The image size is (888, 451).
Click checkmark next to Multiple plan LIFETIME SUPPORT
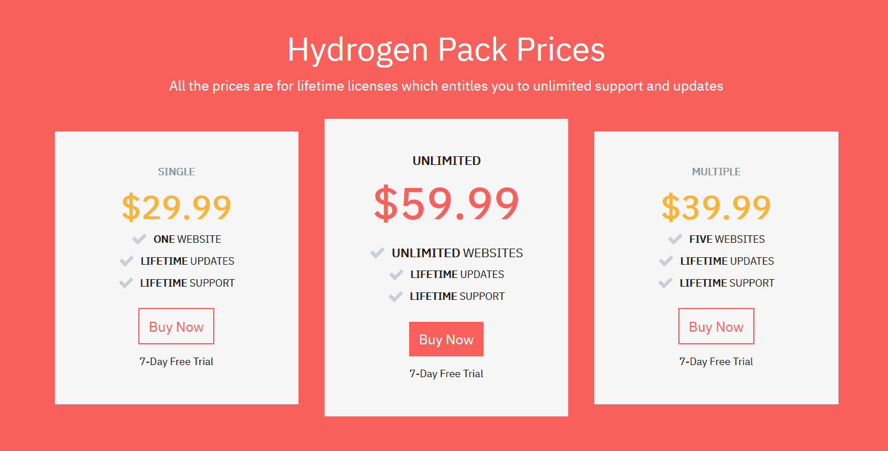(665, 283)
